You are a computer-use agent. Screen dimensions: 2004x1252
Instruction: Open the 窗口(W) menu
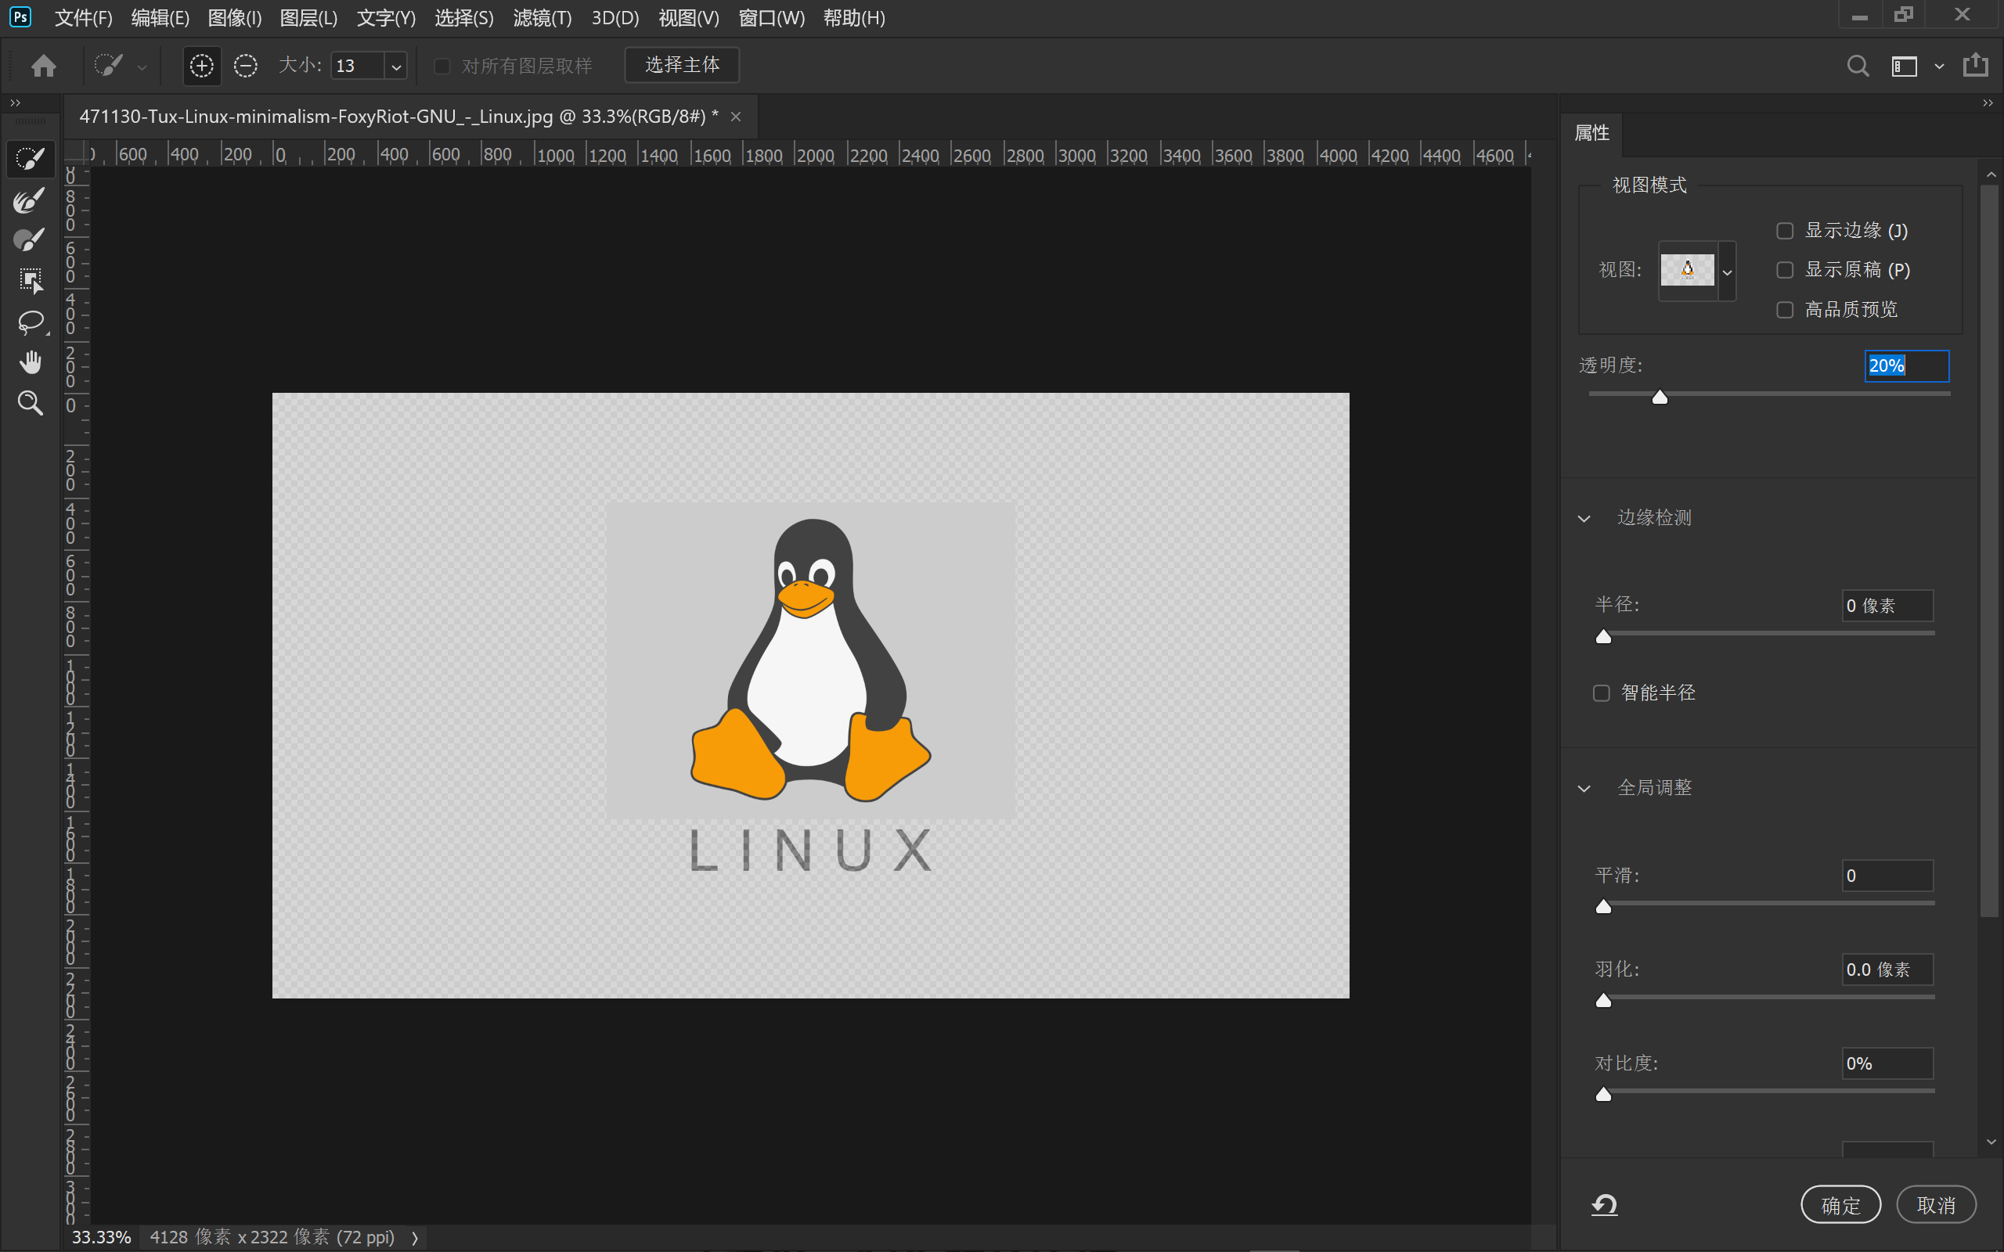771,17
